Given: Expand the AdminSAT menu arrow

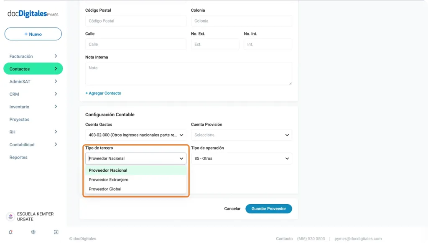Looking at the screenshot, I should (56, 82).
